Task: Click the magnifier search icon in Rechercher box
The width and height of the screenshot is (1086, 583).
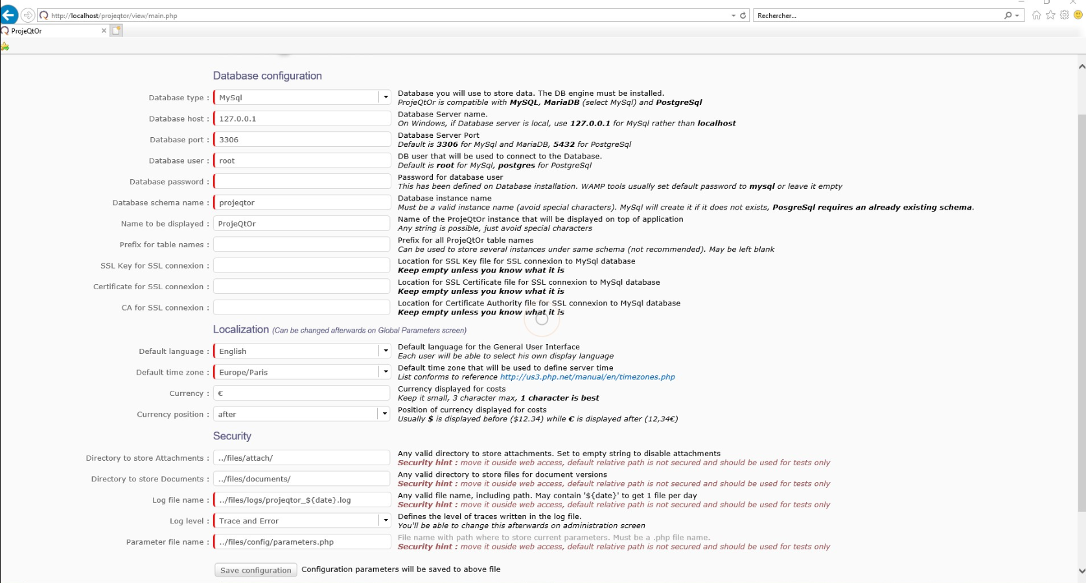Action: pos(1008,16)
